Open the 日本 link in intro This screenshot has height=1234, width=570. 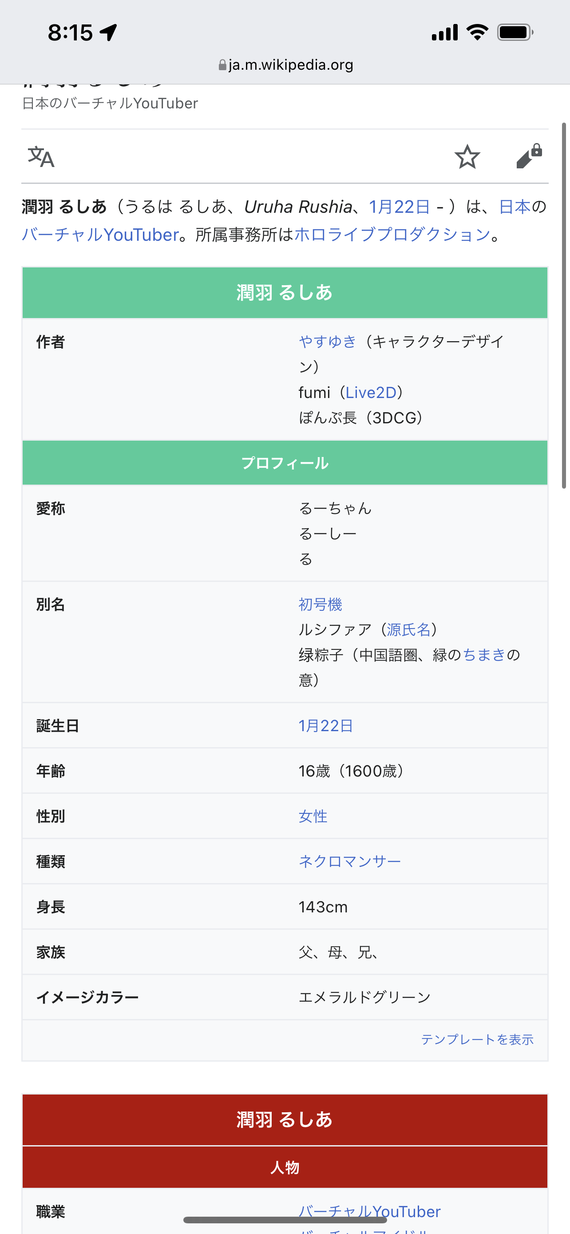click(x=515, y=207)
